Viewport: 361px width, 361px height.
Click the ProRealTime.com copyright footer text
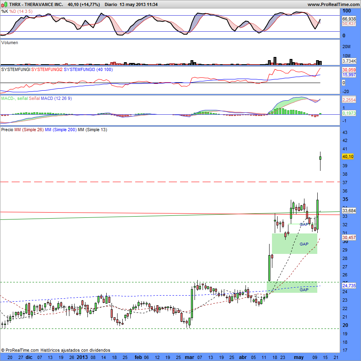tap(55, 350)
